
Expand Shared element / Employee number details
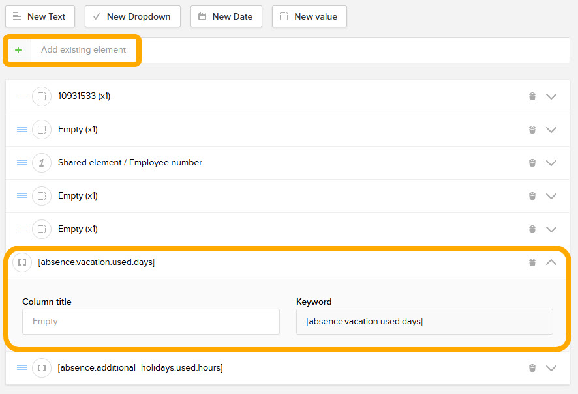coord(551,163)
